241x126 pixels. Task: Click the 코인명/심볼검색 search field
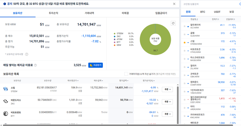208,4
